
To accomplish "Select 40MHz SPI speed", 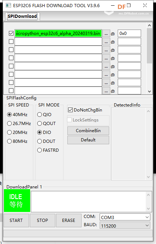I will pyautogui.click(x=17, y=115).
